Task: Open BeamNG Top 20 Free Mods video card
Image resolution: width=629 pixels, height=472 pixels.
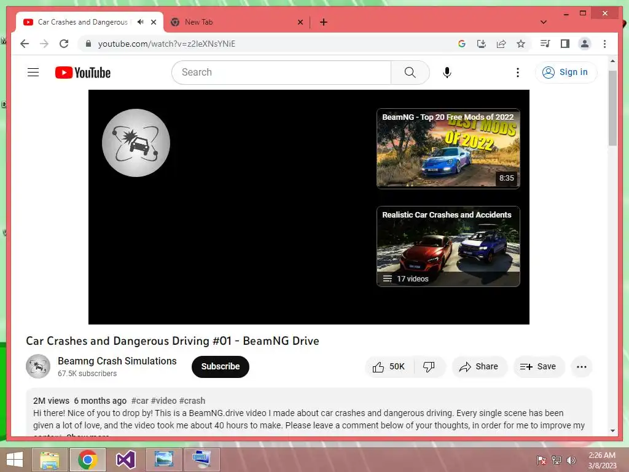Action: pos(448,149)
